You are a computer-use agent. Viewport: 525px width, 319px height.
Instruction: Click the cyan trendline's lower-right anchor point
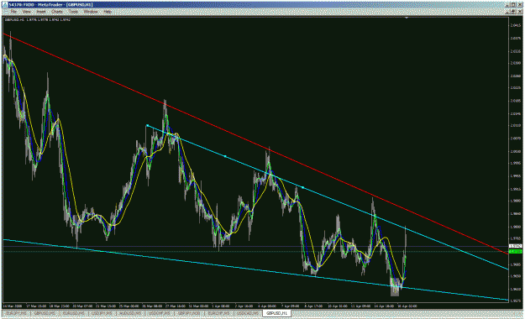(x=302, y=187)
